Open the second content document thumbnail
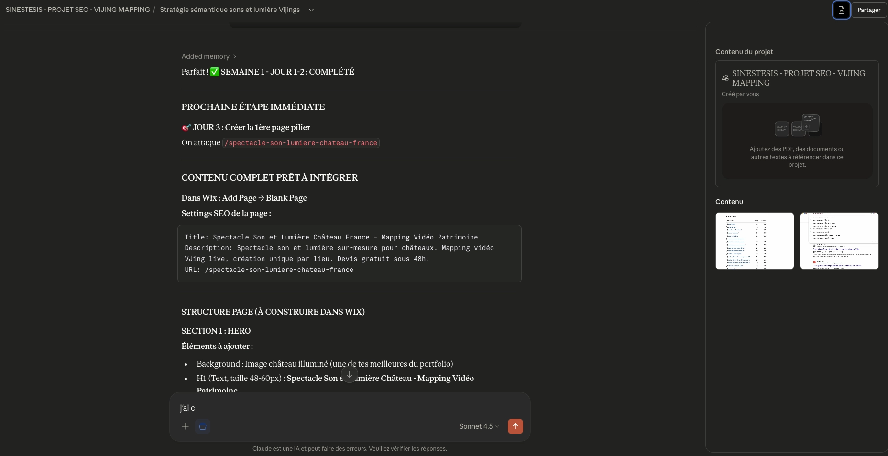 tap(839, 241)
